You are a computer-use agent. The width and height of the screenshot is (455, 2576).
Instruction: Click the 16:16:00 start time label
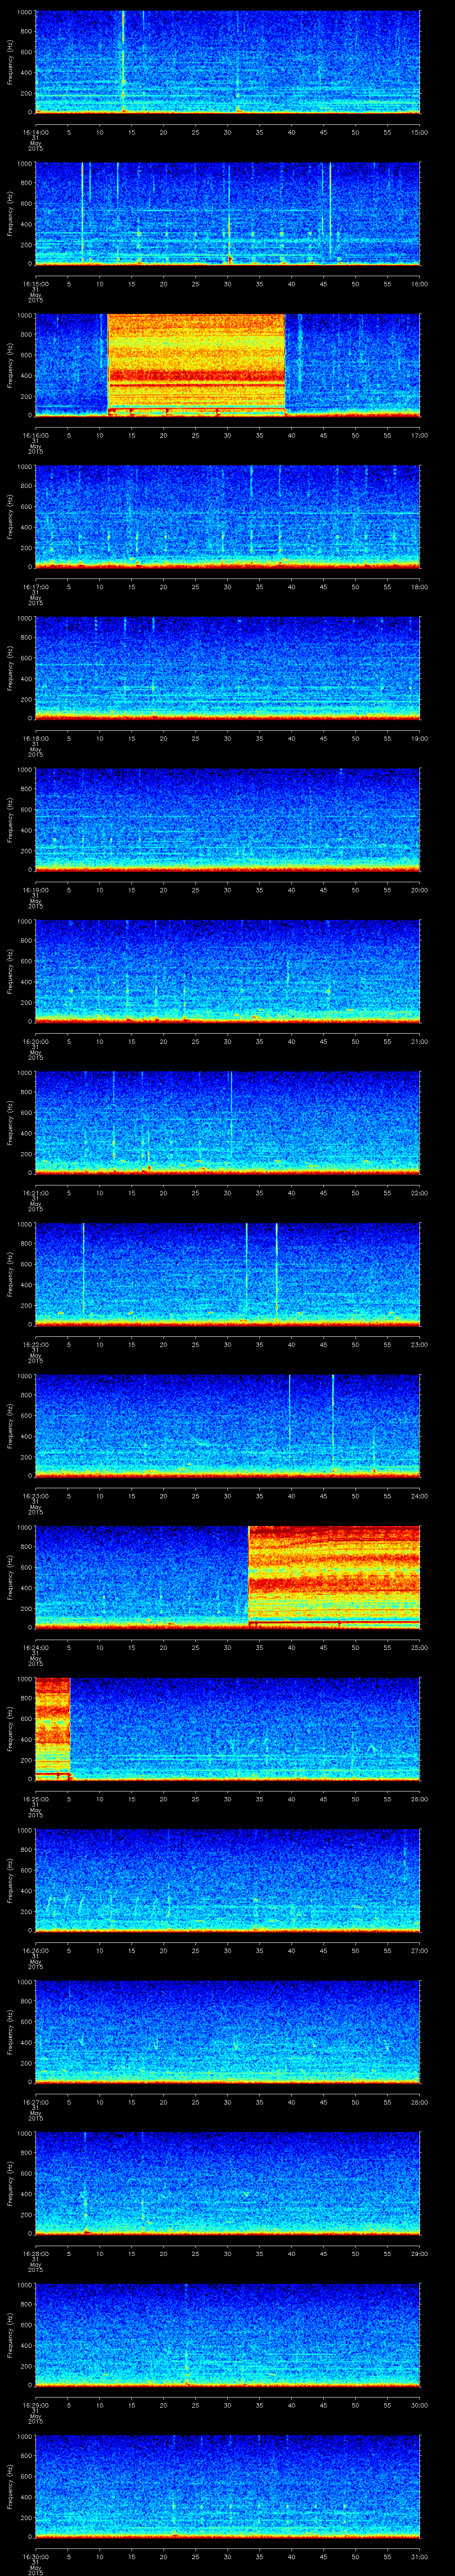pyautogui.click(x=35, y=435)
